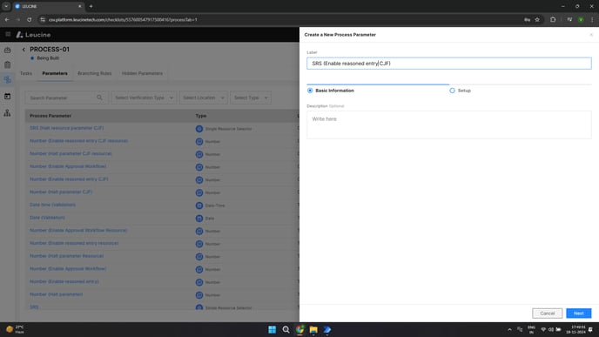Expand the Select Verification Type dropdown
The width and height of the screenshot is (599, 337).
[144, 98]
